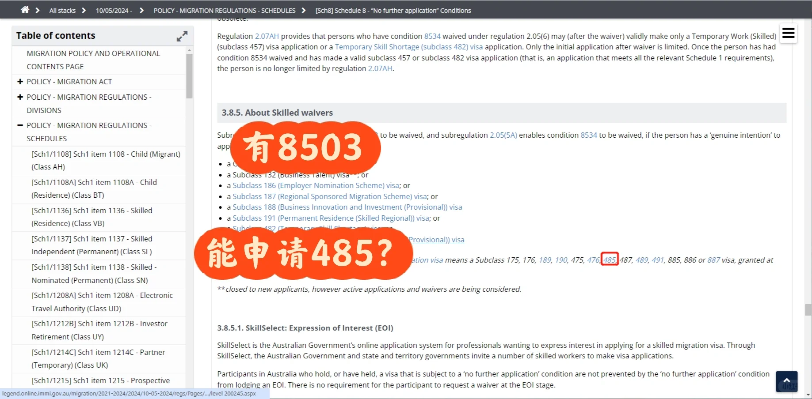Open Sch1 item 1137 Skilled Independent entry

[92, 245]
